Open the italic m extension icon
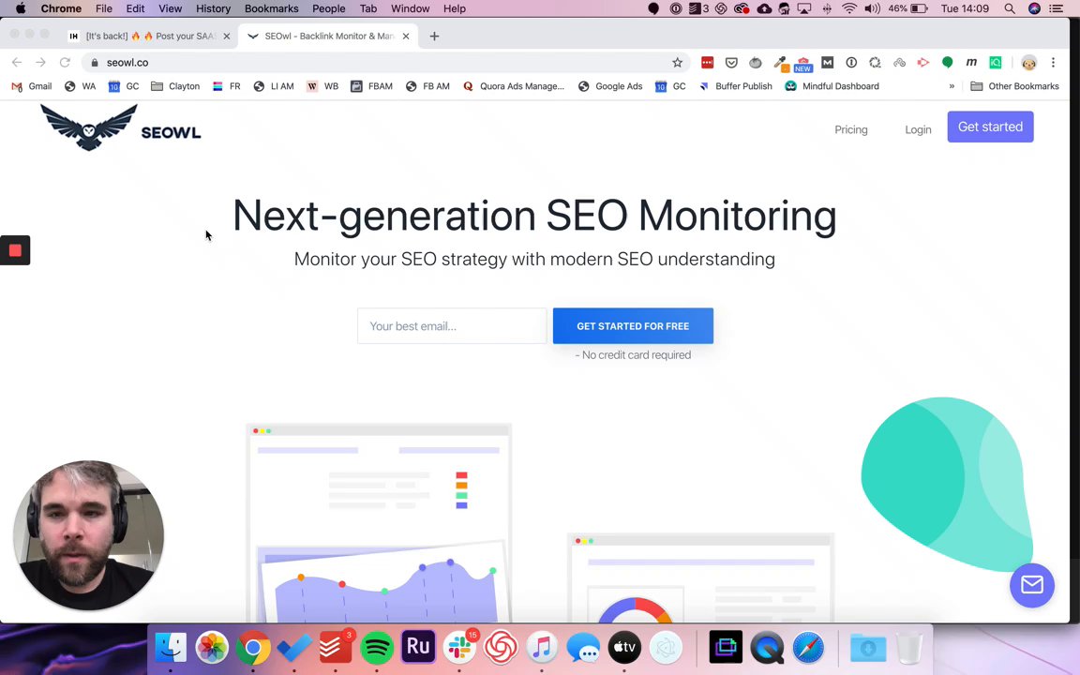 coord(971,63)
